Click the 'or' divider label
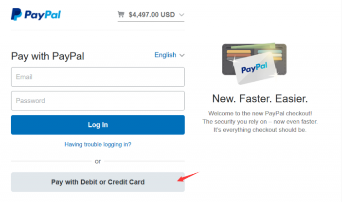Image resolution: width=342 pixels, height=202 pixels. [98, 161]
